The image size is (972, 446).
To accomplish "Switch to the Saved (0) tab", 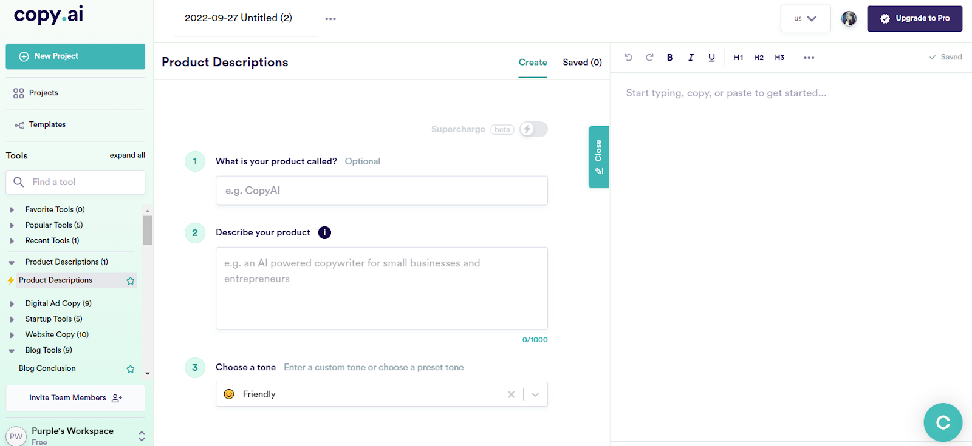I will pos(582,63).
